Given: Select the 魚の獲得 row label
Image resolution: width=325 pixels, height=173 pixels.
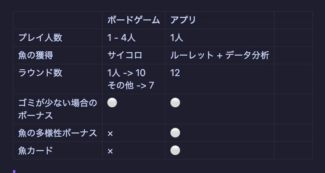Looking at the screenshot, I should pos(36,55).
